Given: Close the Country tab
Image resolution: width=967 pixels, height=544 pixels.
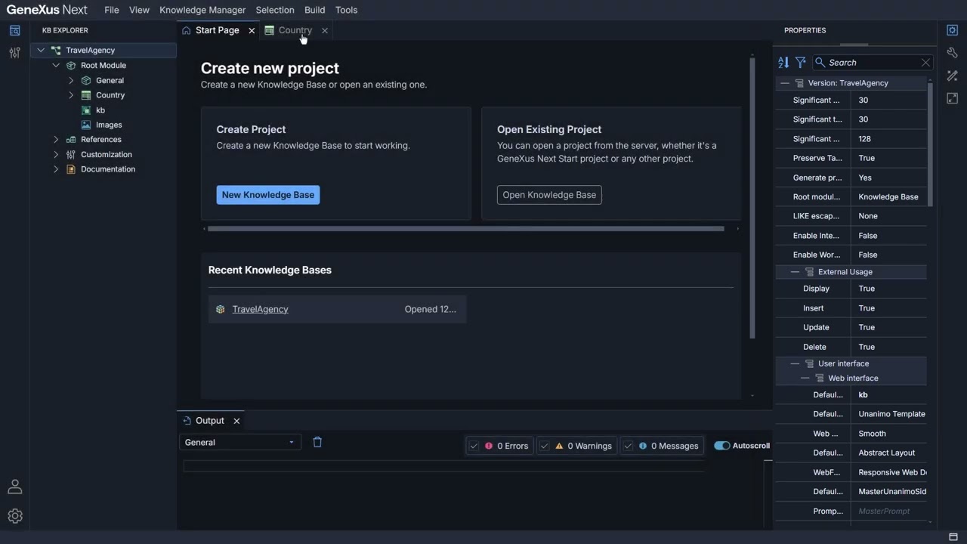Looking at the screenshot, I should point(325,30).
